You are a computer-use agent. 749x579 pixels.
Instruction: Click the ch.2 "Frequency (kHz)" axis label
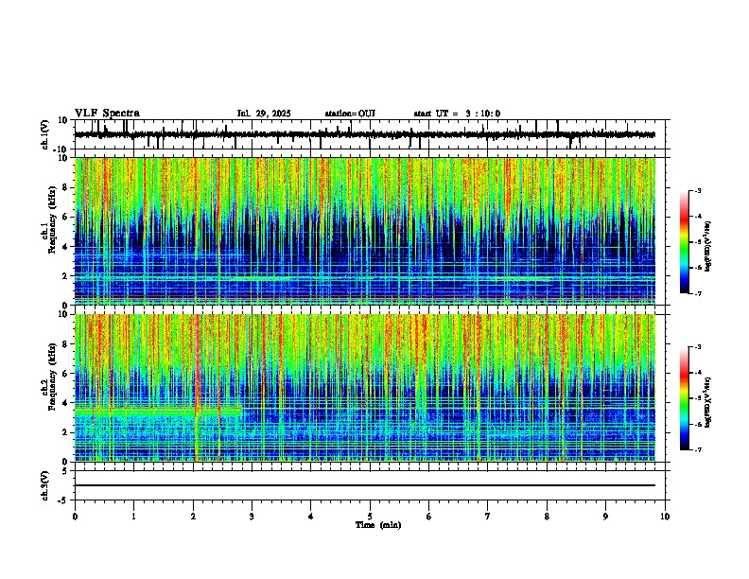point(53,377)
